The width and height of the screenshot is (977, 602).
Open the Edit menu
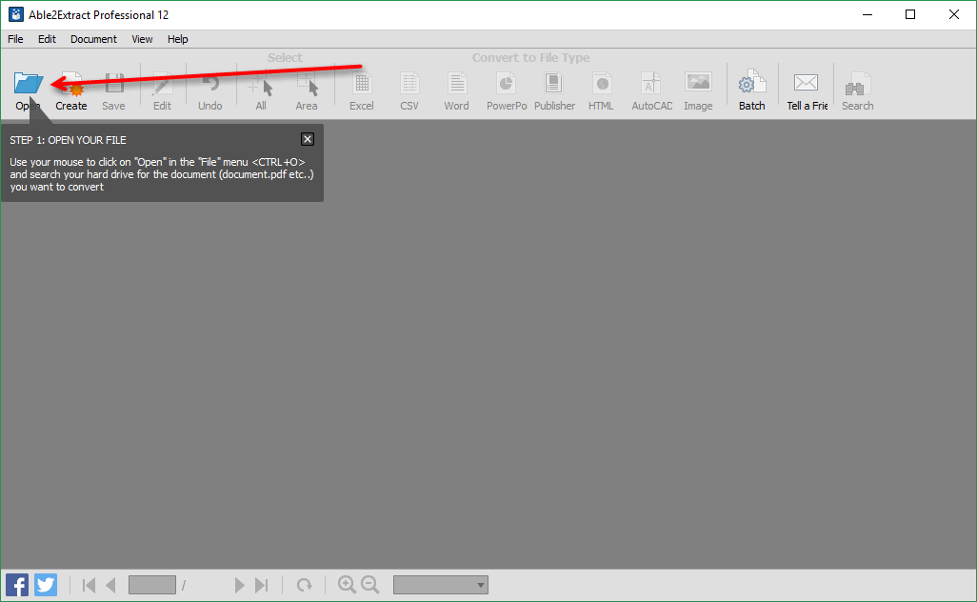coord(47,39)
